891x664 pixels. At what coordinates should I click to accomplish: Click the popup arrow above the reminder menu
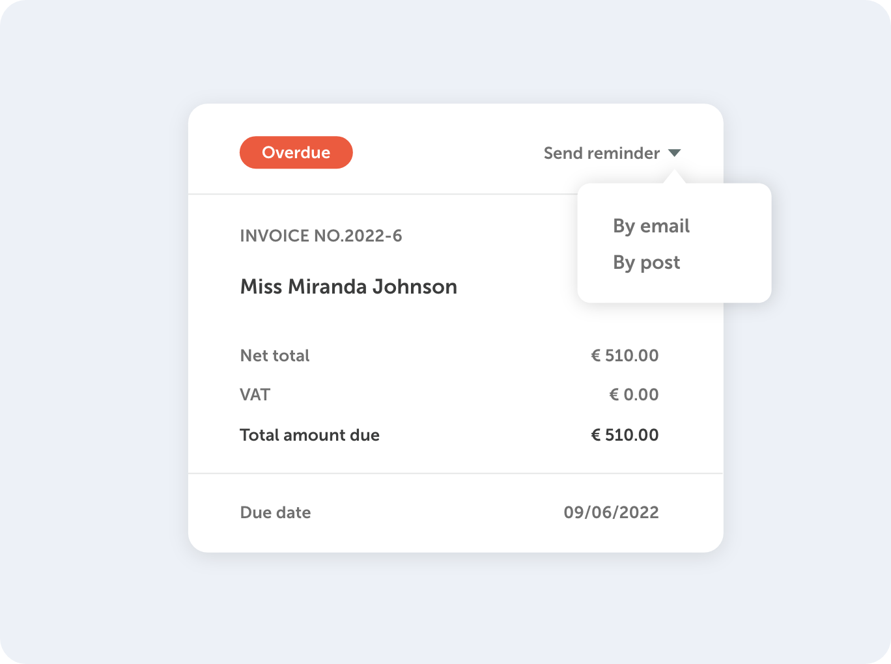coord(675,177)
